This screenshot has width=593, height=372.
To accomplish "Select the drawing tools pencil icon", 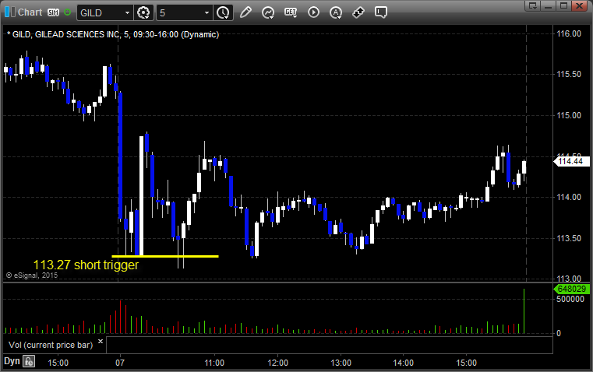I will tap(245, 12).
